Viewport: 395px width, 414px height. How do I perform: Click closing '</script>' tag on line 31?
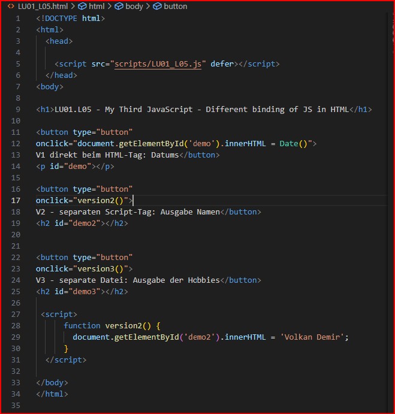66,360
